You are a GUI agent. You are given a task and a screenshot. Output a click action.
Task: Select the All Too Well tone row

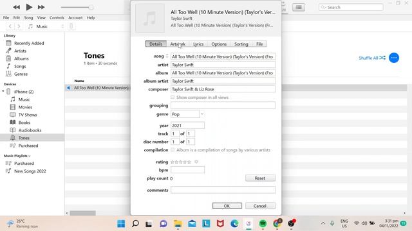101,88
